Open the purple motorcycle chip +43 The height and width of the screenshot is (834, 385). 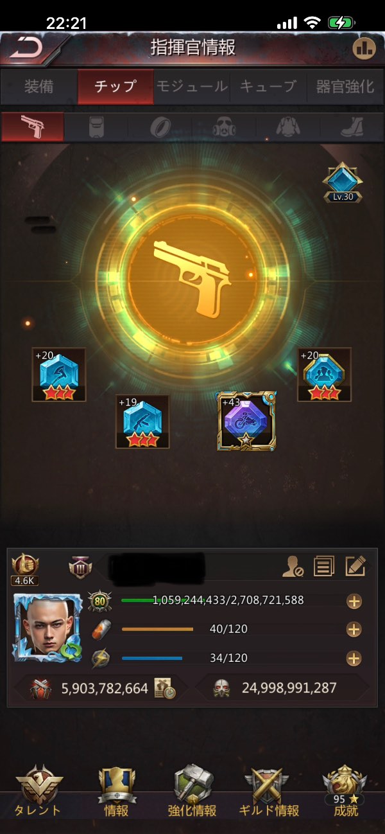(246, 421)
